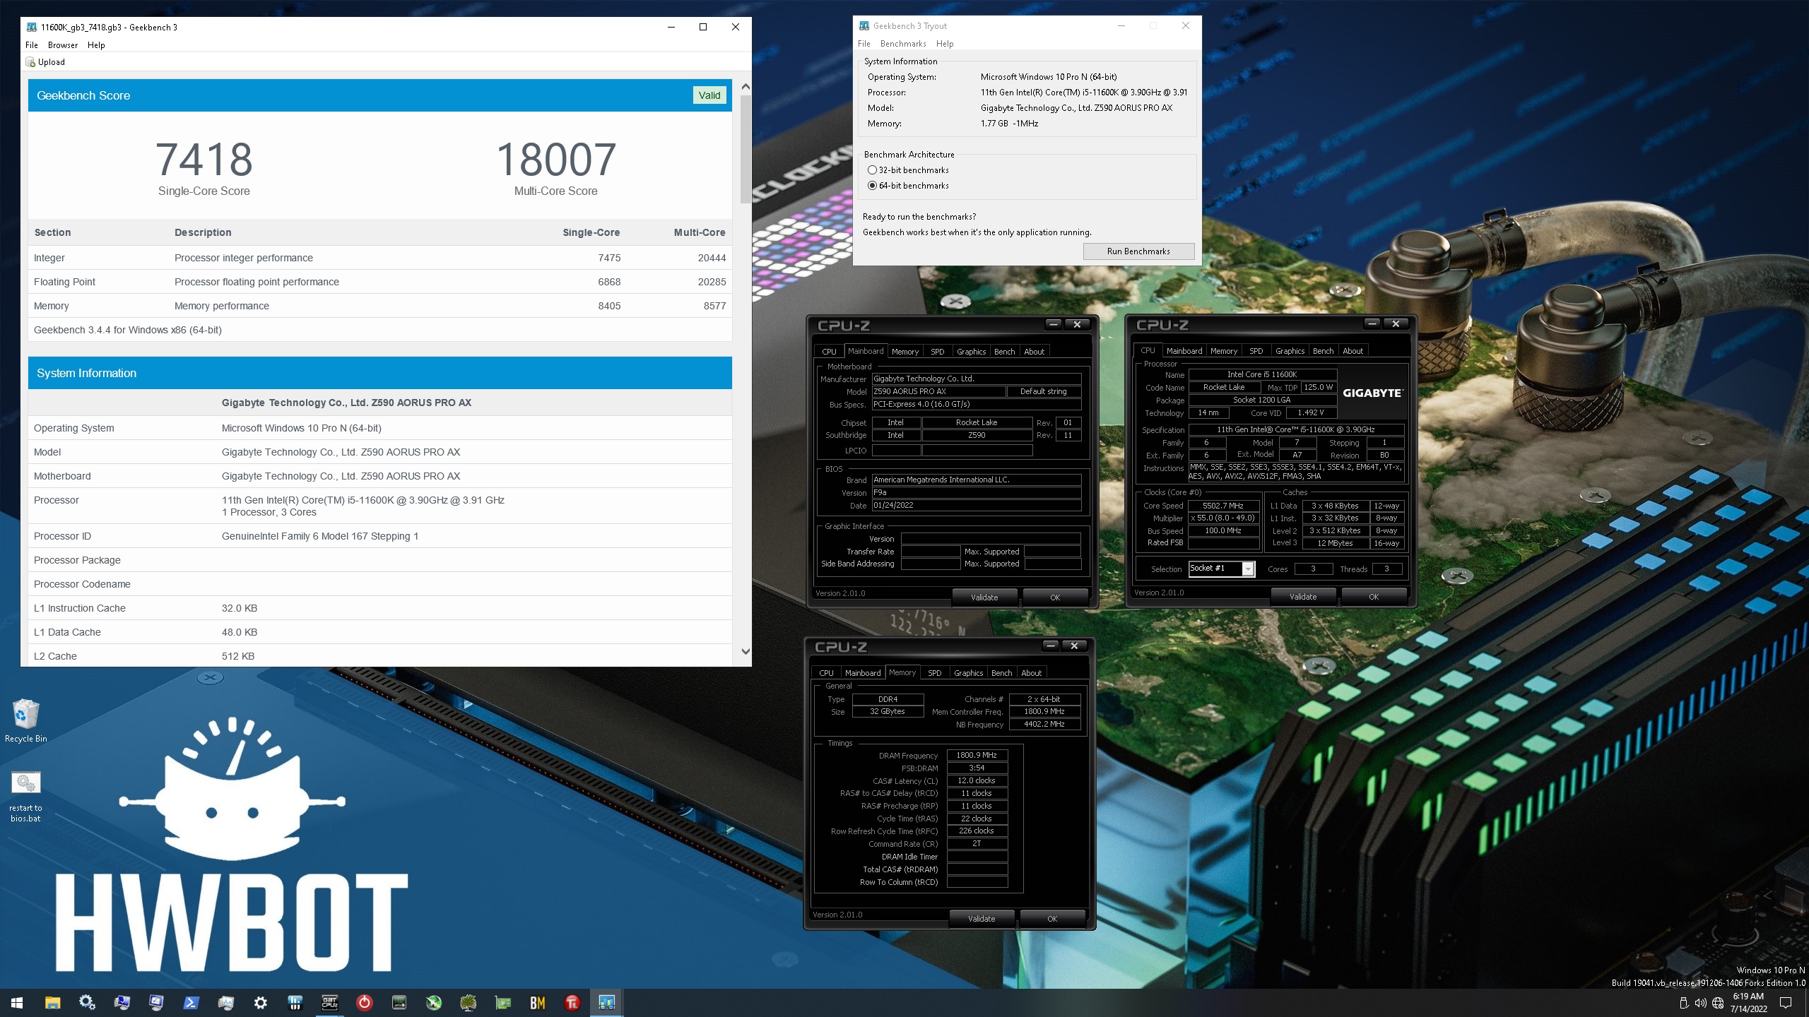Open the blue bars app taskbar icon
The image size is (1809, 1017).
[x=295, y=1002]
